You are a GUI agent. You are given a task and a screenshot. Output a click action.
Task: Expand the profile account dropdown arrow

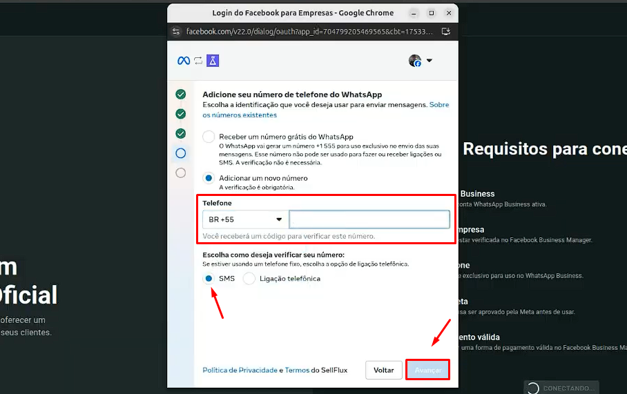tap(429, 61)
